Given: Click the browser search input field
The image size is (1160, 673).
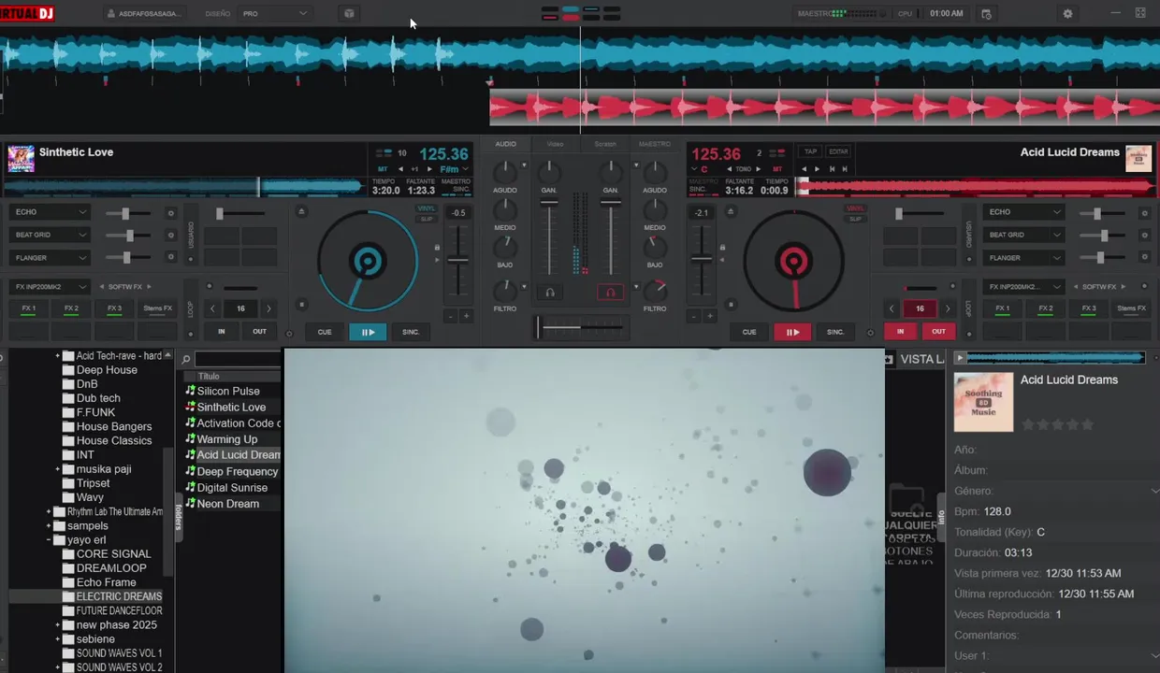Looking at the screenshot, I should coord(238,359).
